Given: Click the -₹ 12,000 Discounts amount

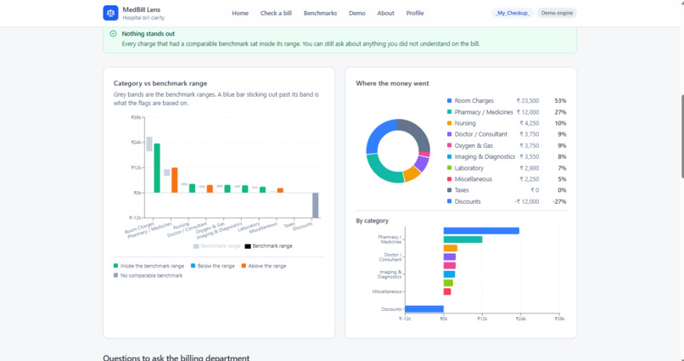Looking at the screenshot, I should [x=526, y=201].
